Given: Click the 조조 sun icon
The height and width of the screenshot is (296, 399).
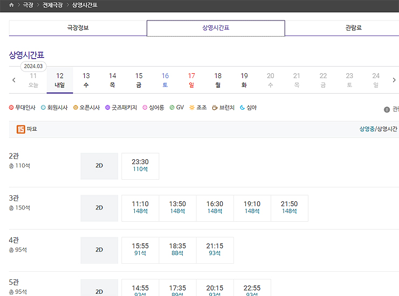Looking at the screenshot, I should [x=192, y=108].
